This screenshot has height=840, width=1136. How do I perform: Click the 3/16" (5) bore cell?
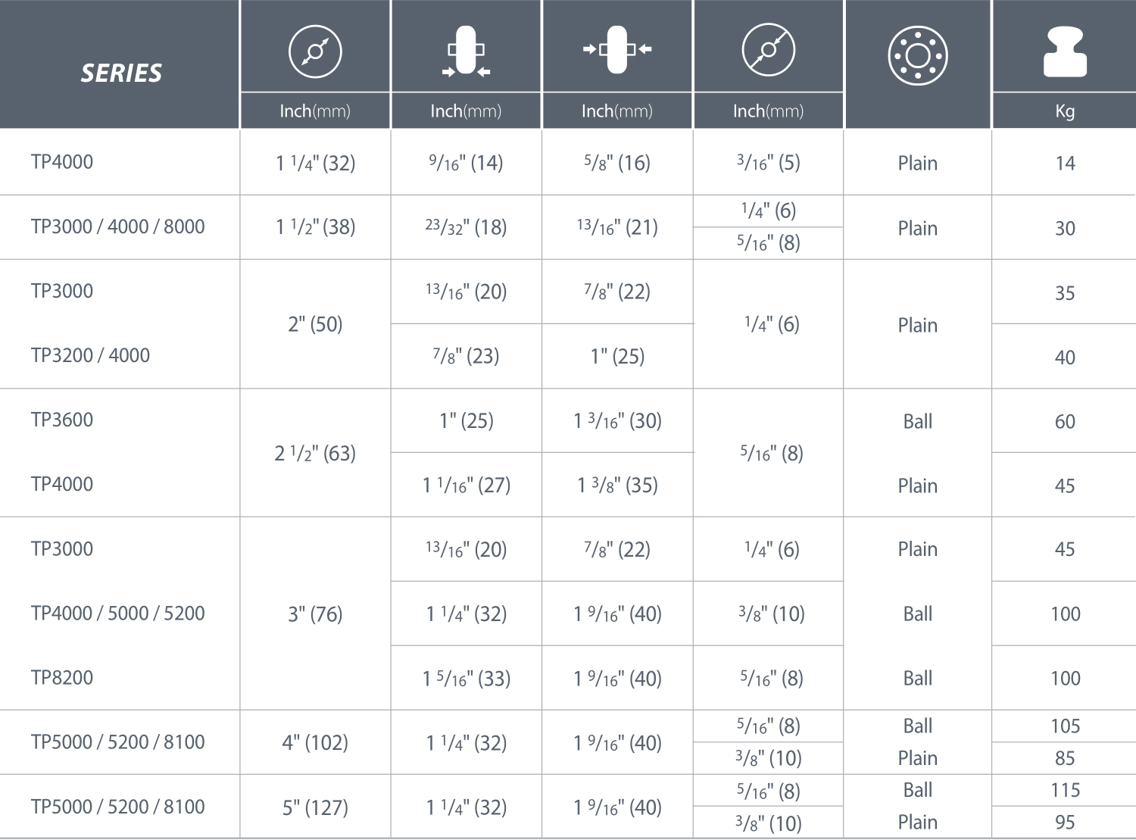(x=768, y=162)
